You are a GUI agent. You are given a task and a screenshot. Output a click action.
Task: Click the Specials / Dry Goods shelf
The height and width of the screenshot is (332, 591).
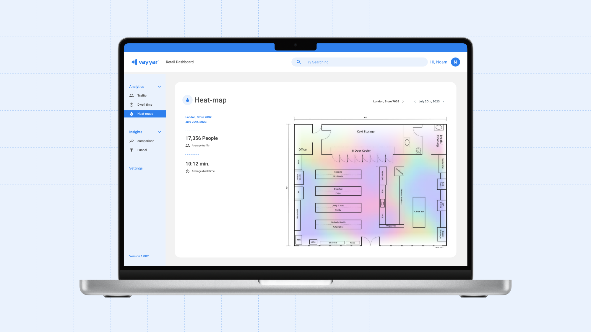tap(338, 174)
